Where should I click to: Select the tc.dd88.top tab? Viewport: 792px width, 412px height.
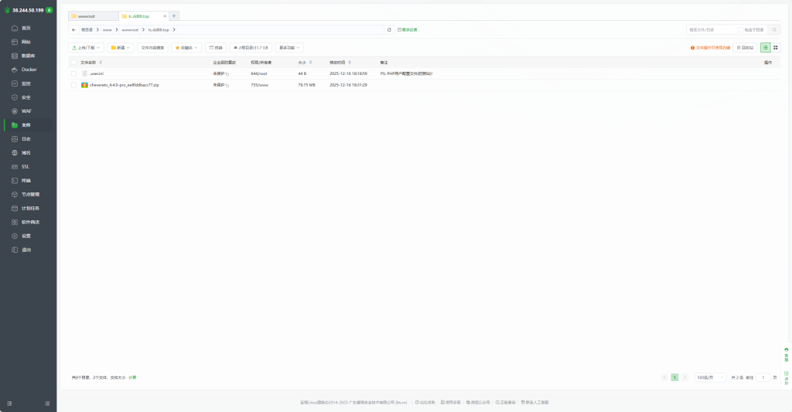tap(139, 16)
